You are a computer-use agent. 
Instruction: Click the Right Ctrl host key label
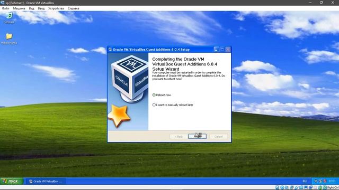click(x=333, y=187)
